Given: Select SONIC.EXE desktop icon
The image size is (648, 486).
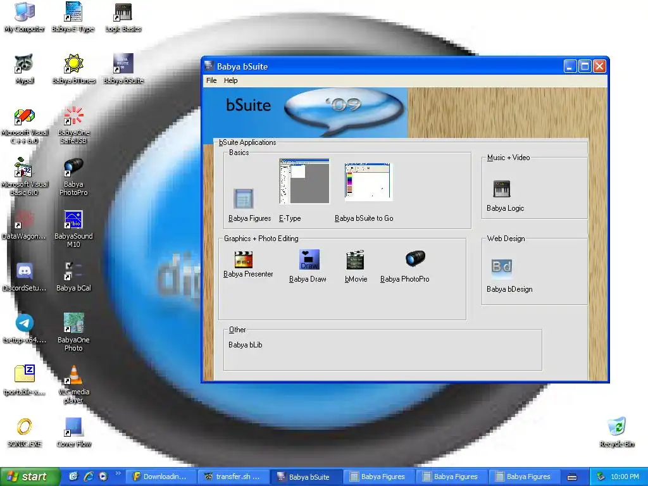Looking at the screenshot, I should point(25,433).
